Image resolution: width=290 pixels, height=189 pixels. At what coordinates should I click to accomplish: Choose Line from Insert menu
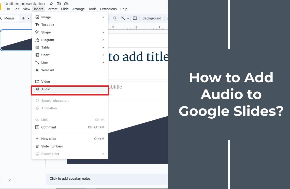(70, 63)
